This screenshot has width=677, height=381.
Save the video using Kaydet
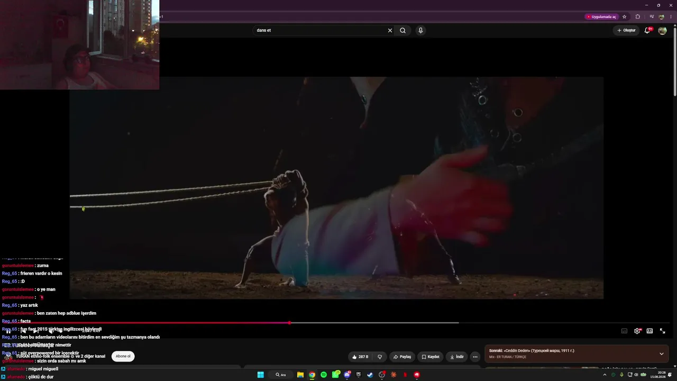pyautogui.click(x=430, y=357)
